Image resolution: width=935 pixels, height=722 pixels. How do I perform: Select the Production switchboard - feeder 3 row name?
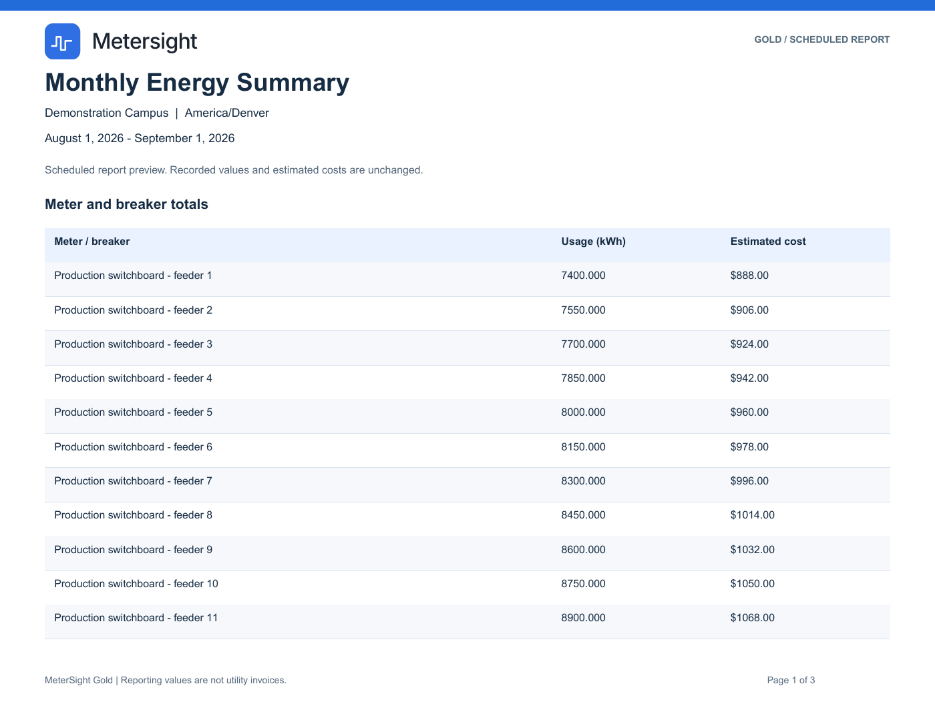(134, 344)
